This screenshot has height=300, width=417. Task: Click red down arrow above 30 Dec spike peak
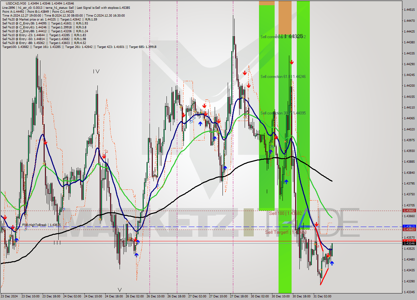coord(292,62)
